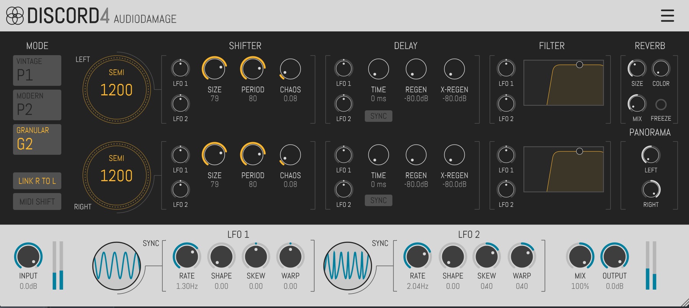
Task: Select Vintage P1 mode
Action: coord(37,70)
